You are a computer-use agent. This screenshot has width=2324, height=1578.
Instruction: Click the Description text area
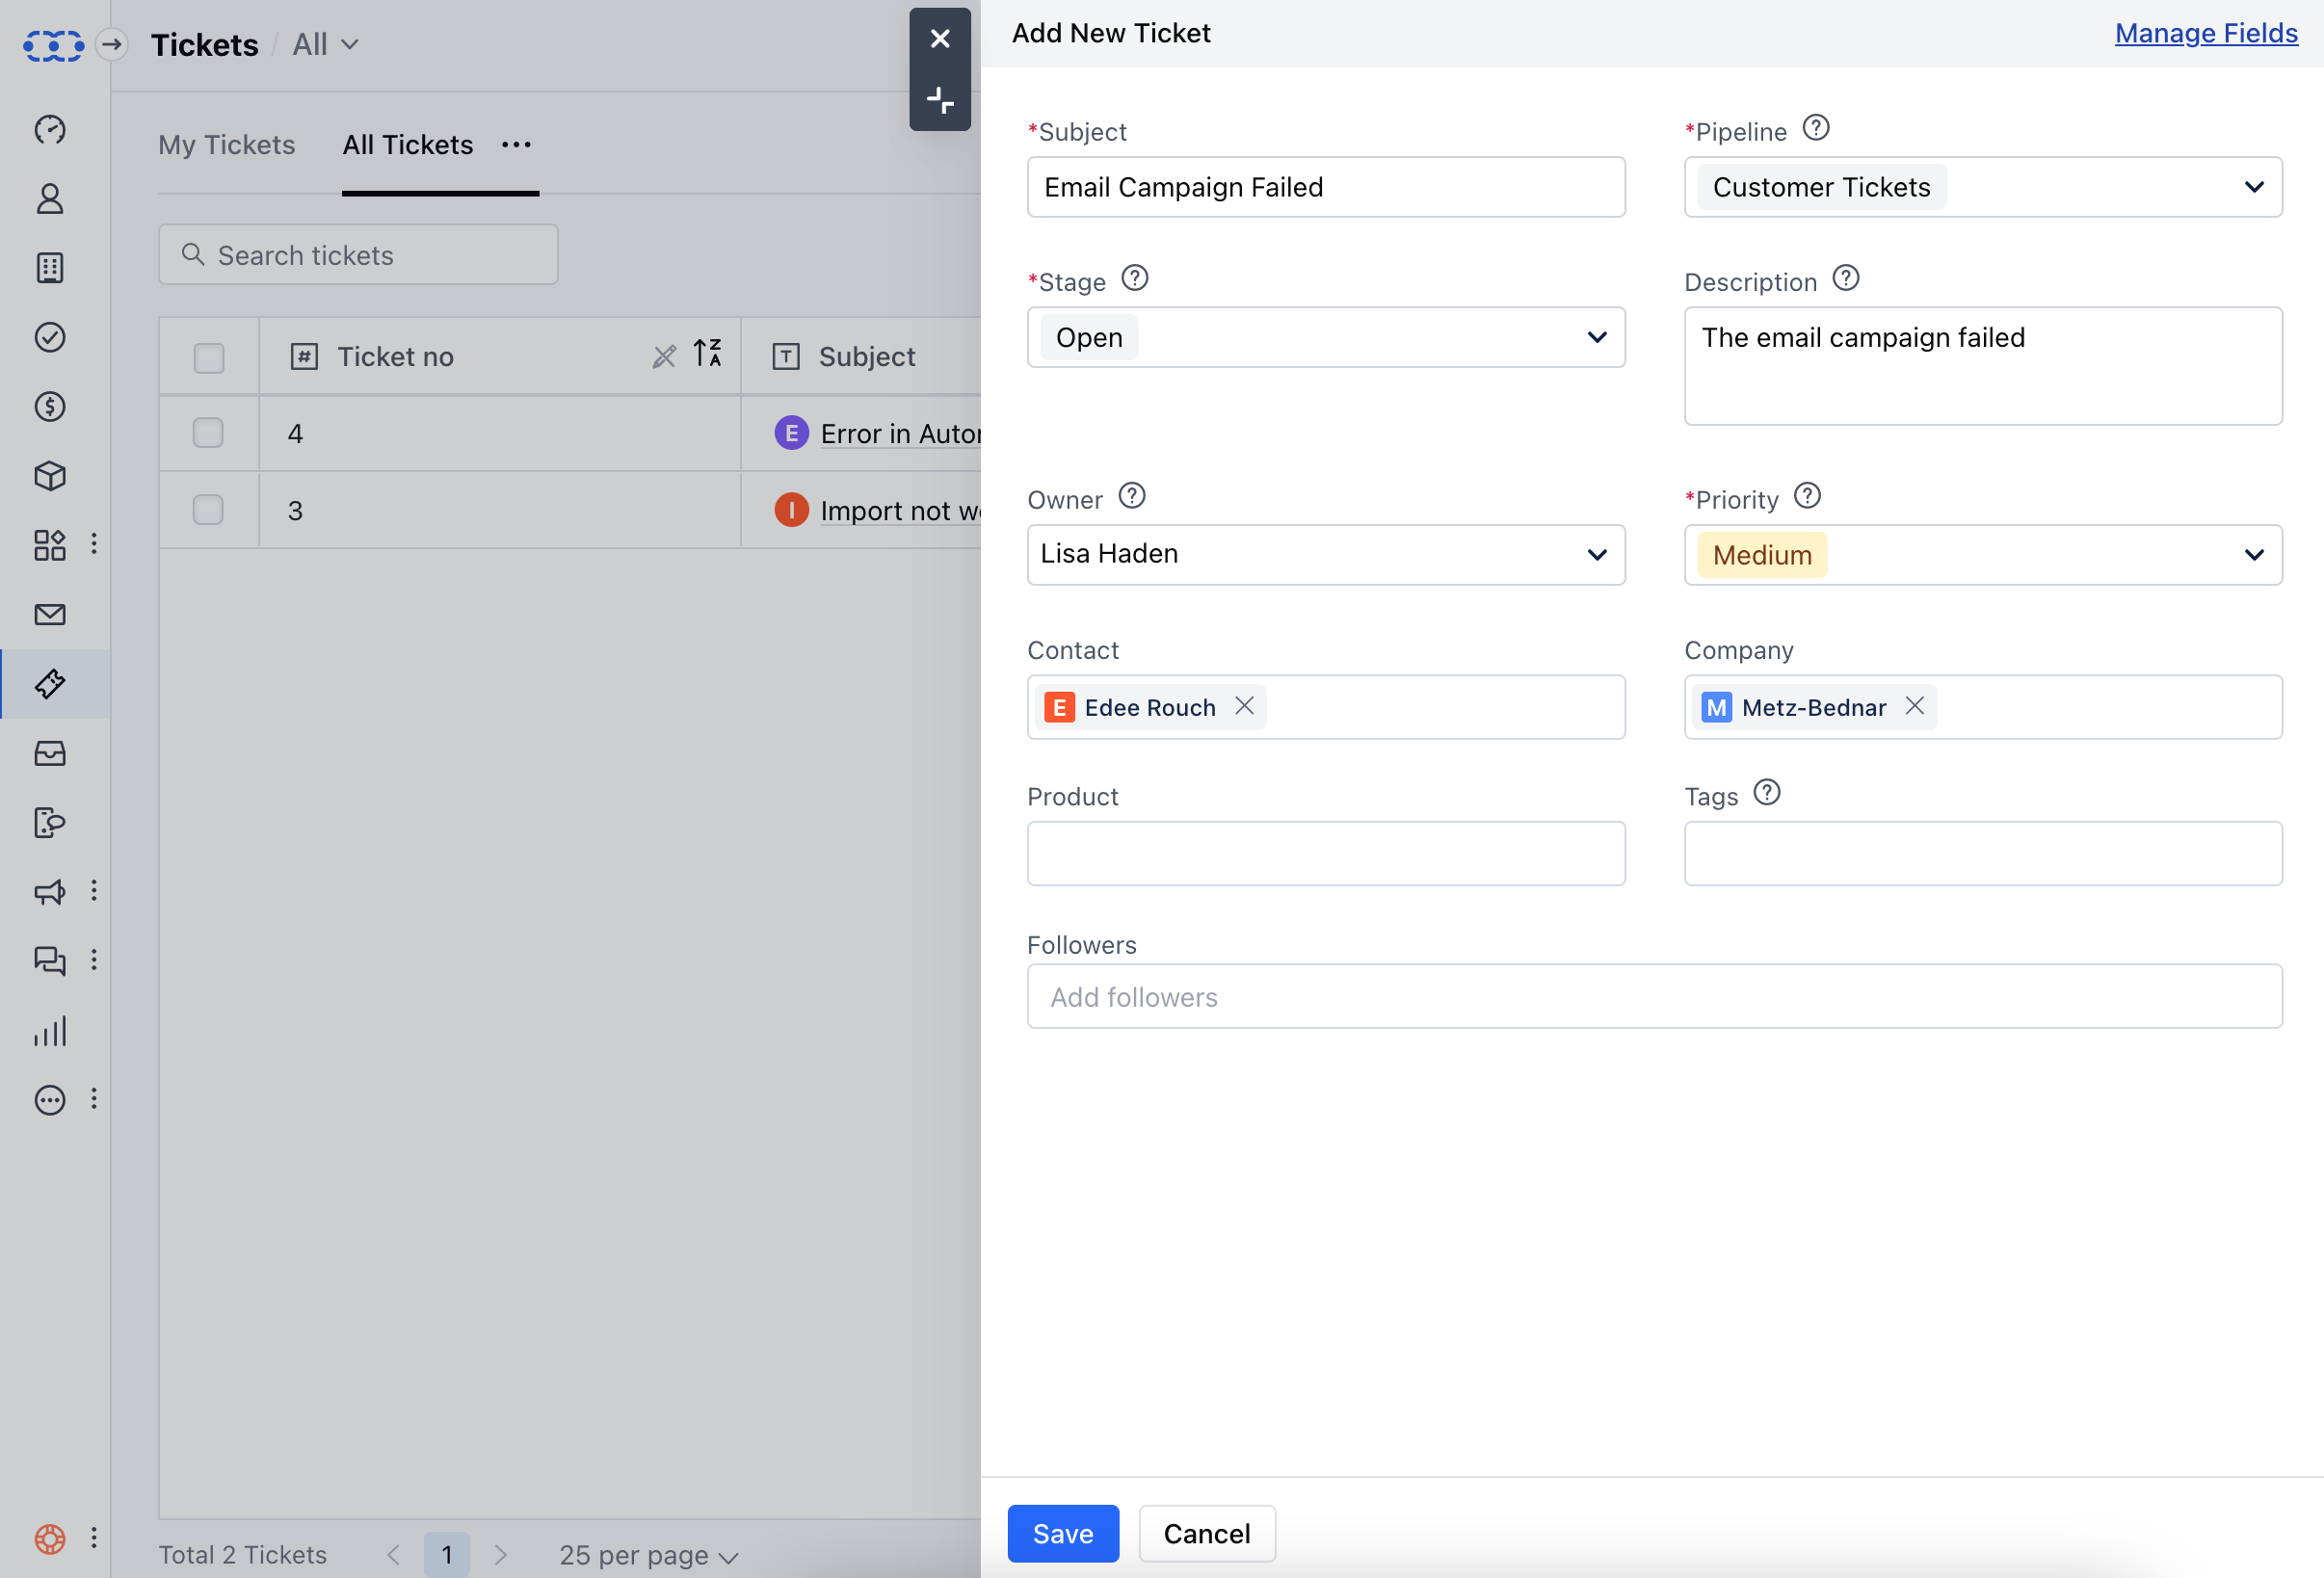click(x=1982, y=366)
